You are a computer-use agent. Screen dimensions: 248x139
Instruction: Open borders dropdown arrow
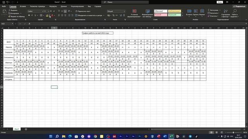pos(43,15)
